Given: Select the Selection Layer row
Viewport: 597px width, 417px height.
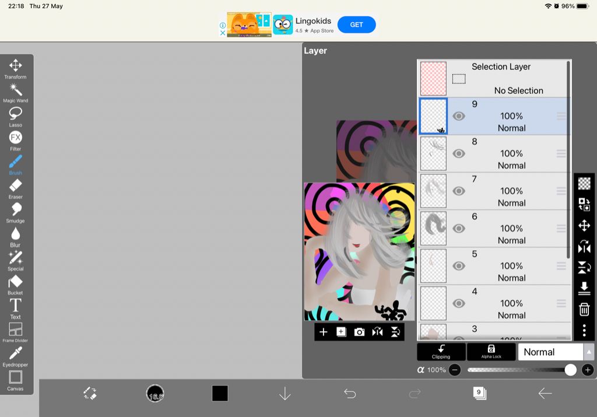Looking at the screenshot, I should (x=494, y=79).
